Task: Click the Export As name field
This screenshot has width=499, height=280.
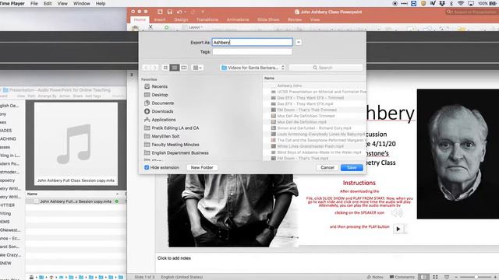Action: (252, 42)
